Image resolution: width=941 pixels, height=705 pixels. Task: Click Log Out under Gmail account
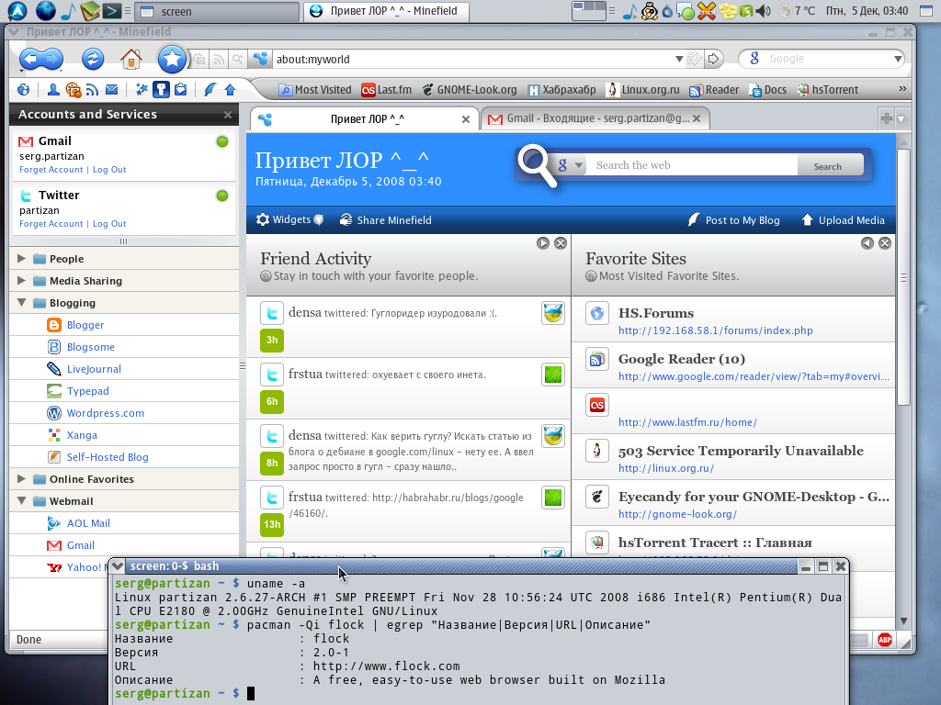tap(109, 170)
